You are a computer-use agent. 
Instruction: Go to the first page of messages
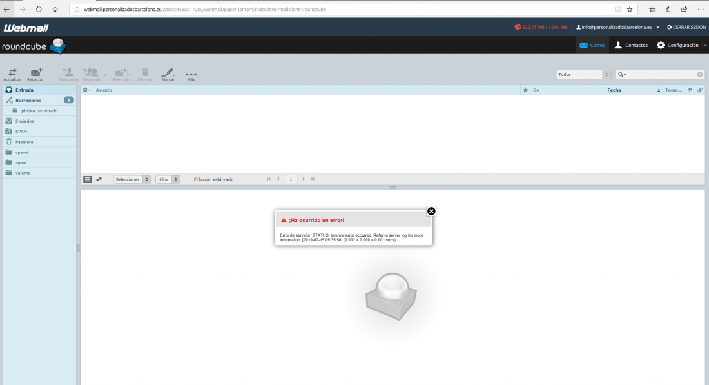tap(269, 179)
